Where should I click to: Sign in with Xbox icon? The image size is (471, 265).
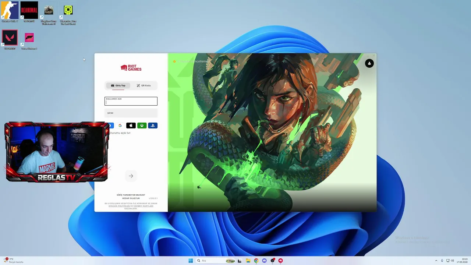click(x=142, y=126)
